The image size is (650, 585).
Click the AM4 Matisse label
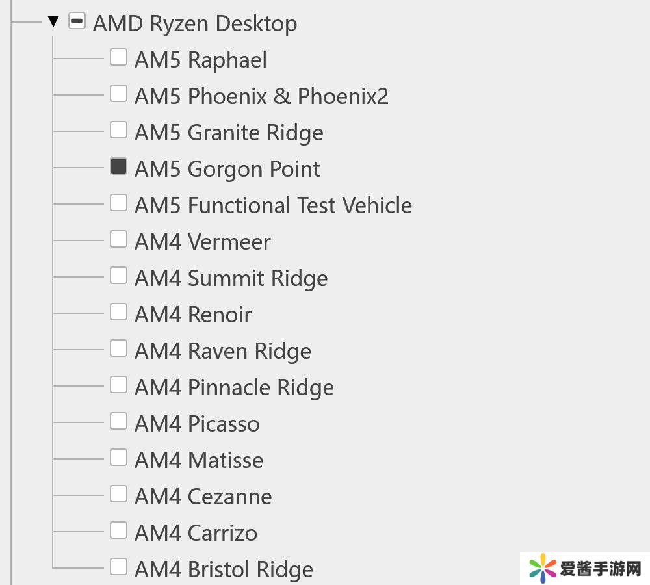pos(199,461)
